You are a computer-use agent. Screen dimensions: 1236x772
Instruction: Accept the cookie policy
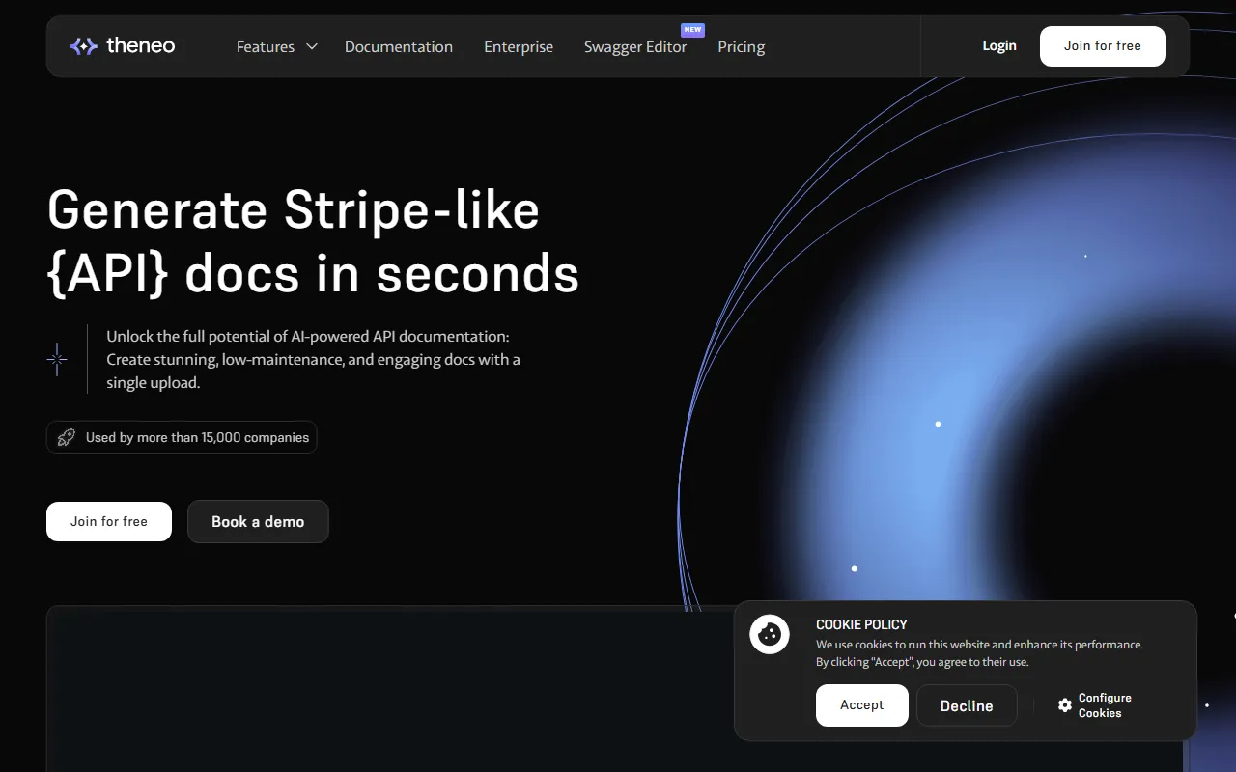(861, 705)
